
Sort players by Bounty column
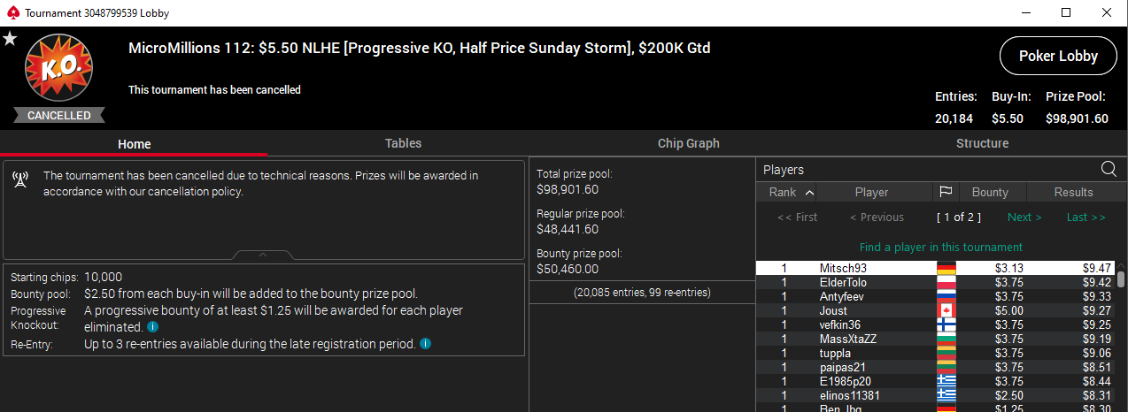coord(990,192)
